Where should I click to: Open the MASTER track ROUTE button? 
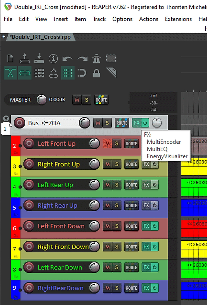tap(101, 100)
